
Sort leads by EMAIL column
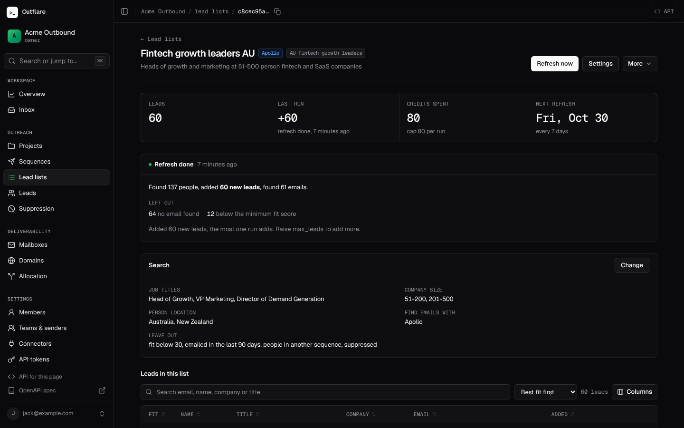click(x=425, y=415)
